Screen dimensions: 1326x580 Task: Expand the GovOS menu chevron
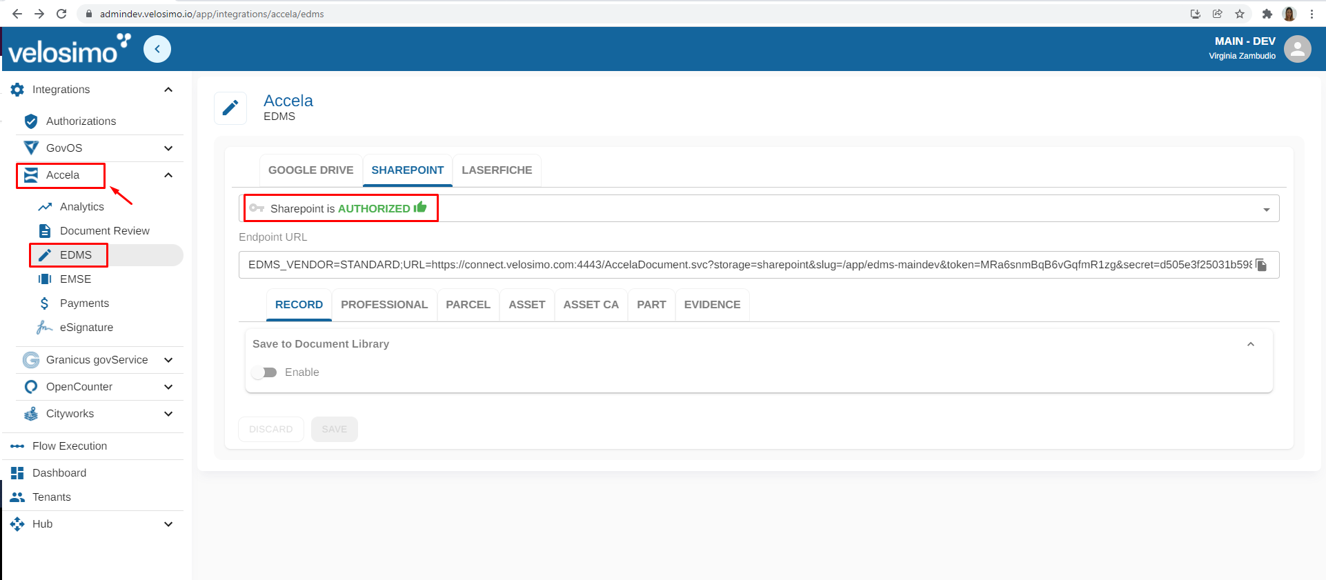click(x=168, y=148)
